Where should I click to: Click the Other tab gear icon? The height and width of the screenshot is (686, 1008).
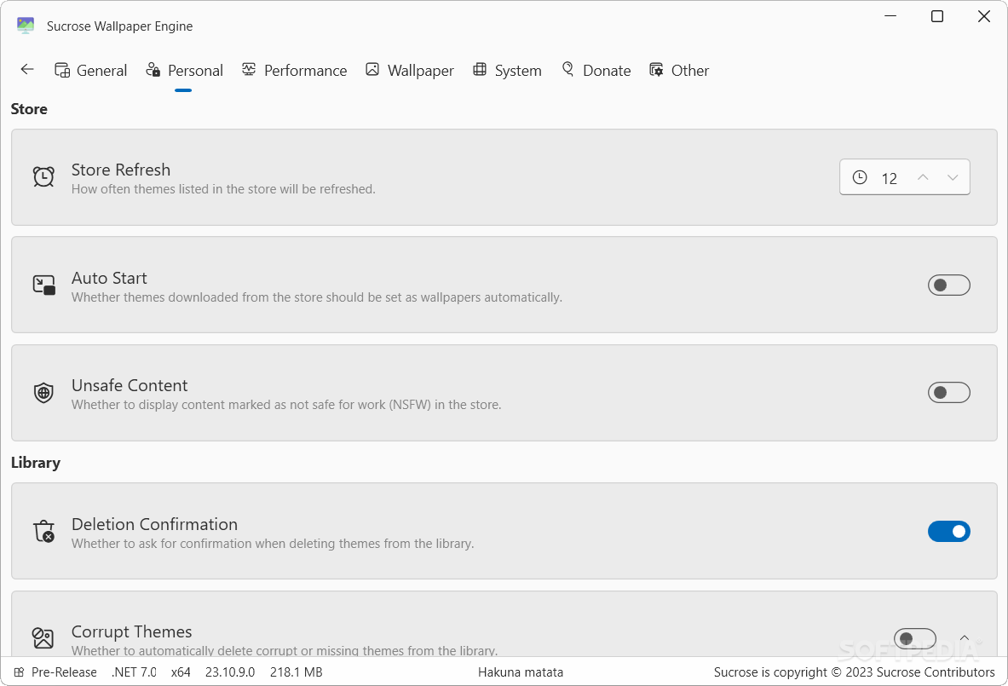(x=656, y=69)
